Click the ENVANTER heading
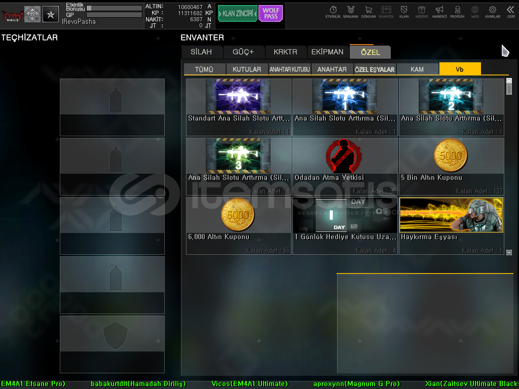Viewport: 519px width, 389px height. [x=202, y=37]
